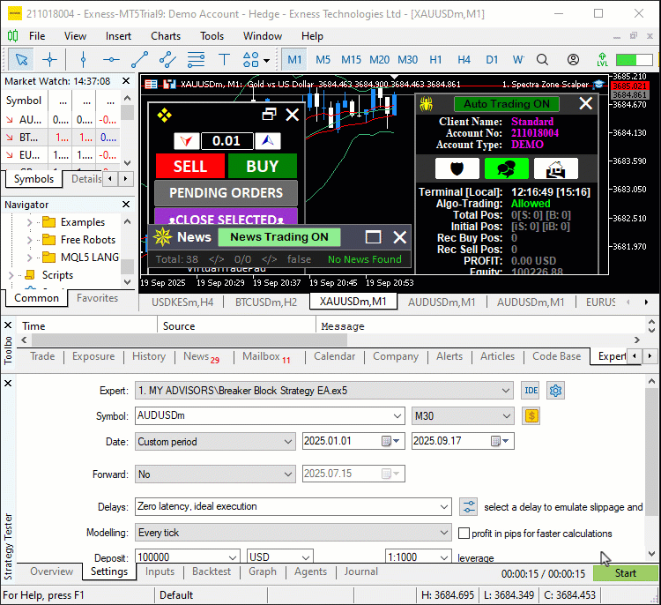Click the shield icon in Spectra panel
661x605 pixels.
pos(457,168)
